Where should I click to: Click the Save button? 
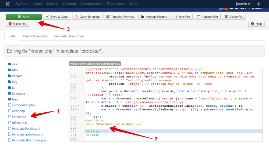[x=24, y=17]
